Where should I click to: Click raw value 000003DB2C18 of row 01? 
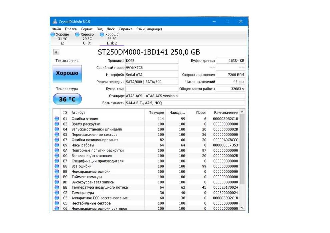coord(225,119)
